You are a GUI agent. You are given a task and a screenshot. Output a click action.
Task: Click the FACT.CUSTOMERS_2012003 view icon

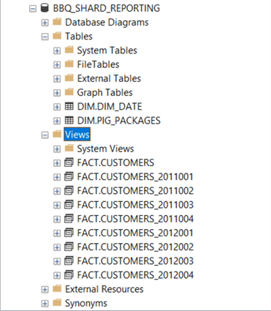coord(69,261)
